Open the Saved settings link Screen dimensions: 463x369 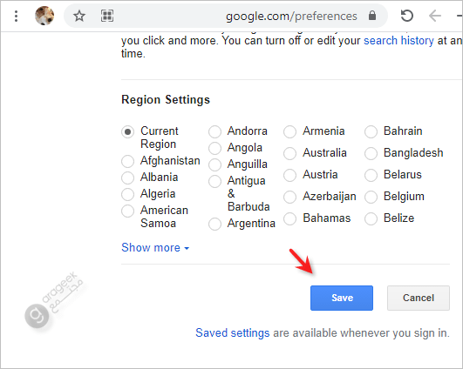(233, 333)
